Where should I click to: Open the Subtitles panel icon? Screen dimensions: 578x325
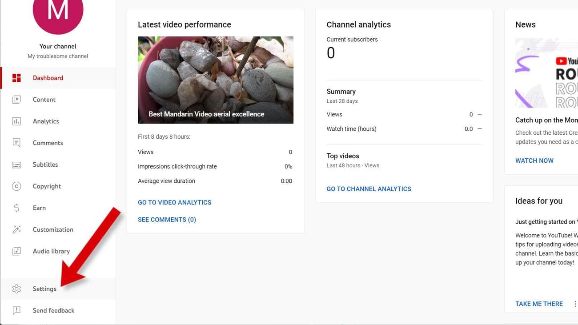pyautogui.click(x=16, y=165)
